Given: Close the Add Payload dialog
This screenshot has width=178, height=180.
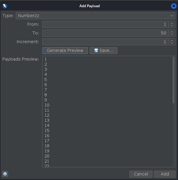Looking at the screenshot, I should [x=174, y=6].
